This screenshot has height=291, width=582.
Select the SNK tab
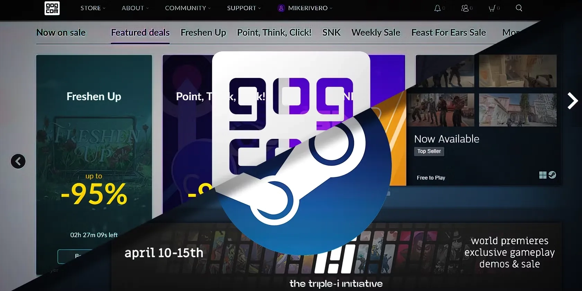tap(331, 33)
